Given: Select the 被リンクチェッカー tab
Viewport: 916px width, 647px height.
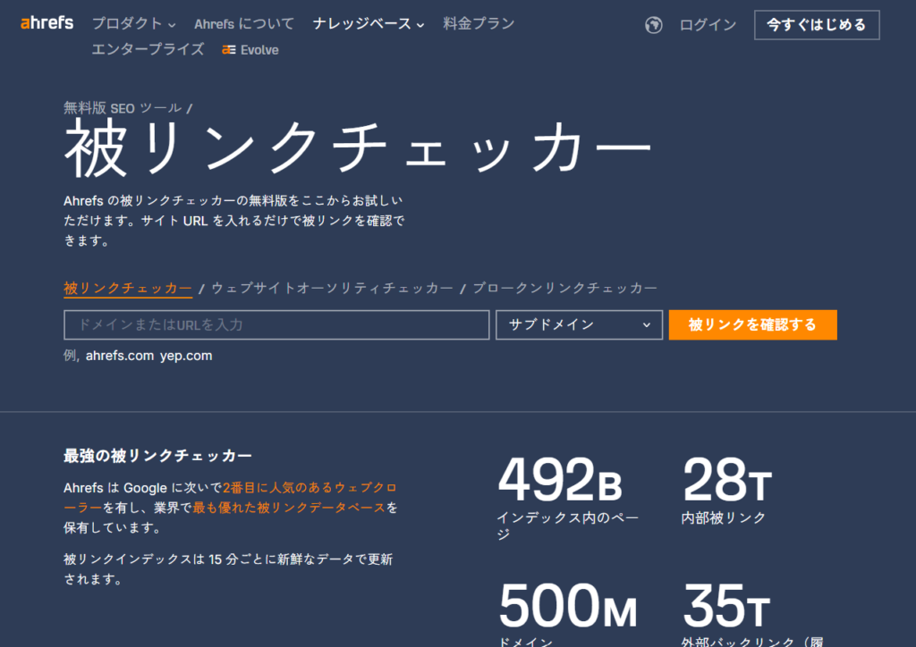Looking at the screenshot, I should click(127, 289).
